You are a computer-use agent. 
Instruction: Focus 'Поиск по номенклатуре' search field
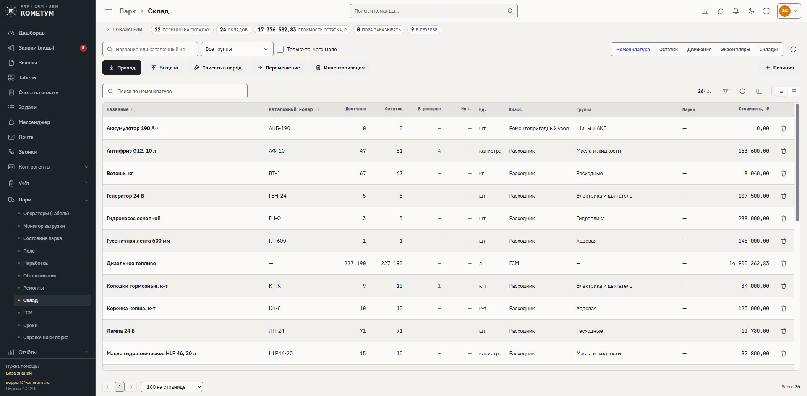(x=175, y=91)
